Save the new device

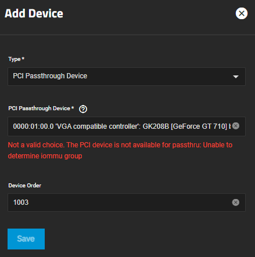point(26,239)
